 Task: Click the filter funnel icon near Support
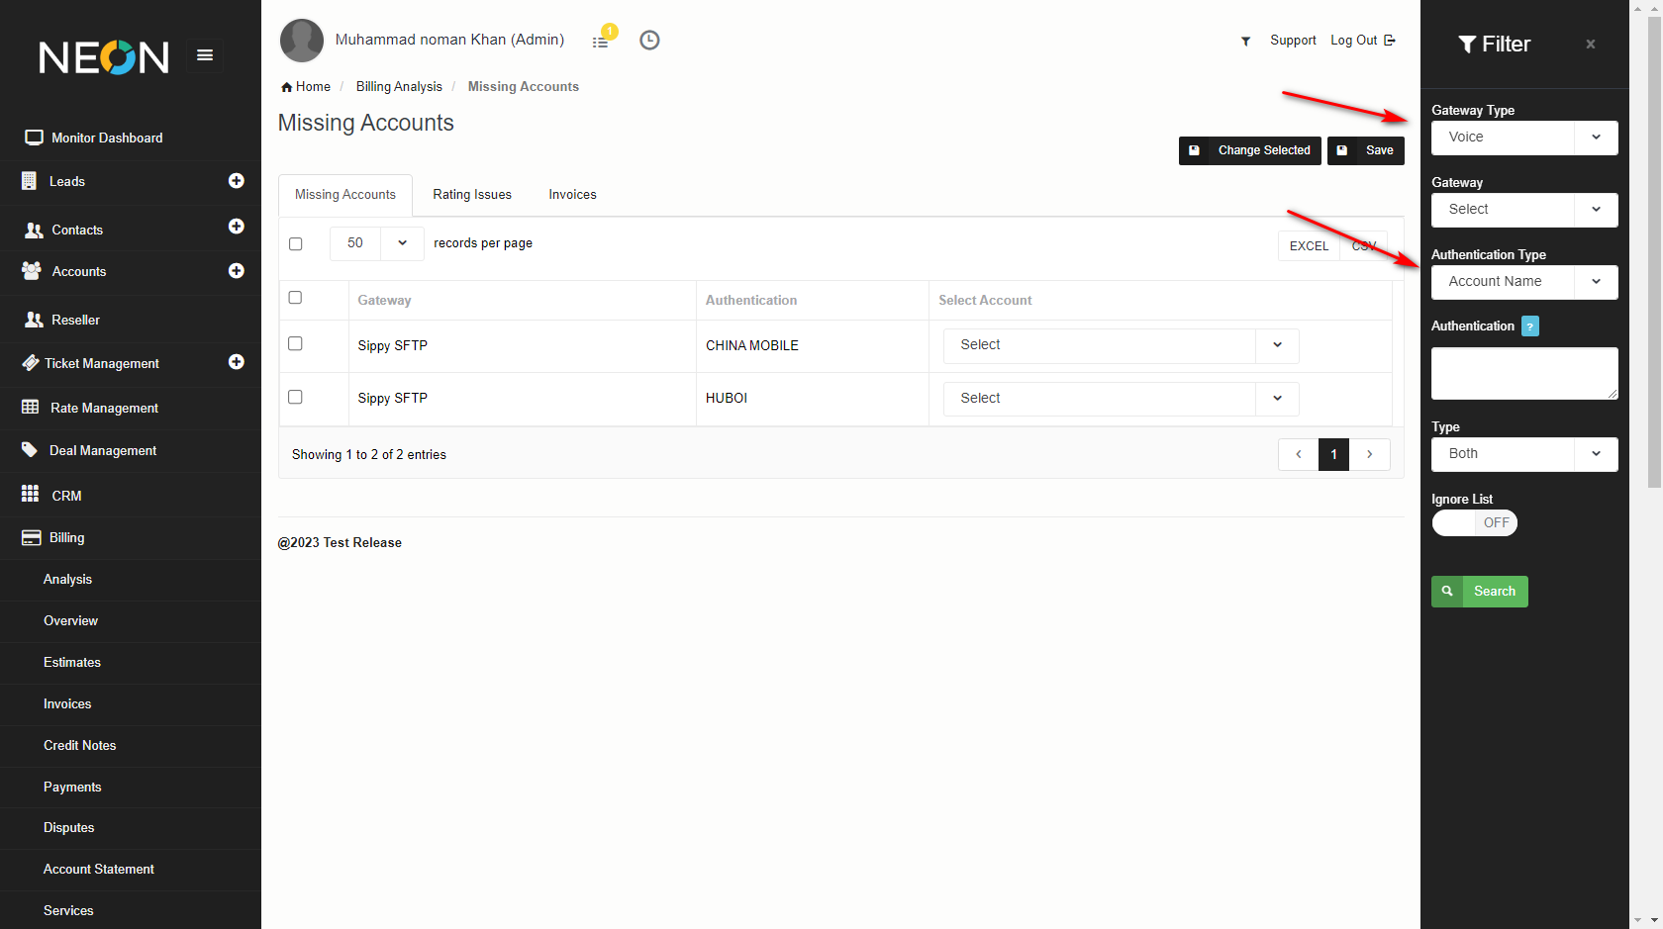tap(1245, 41)
